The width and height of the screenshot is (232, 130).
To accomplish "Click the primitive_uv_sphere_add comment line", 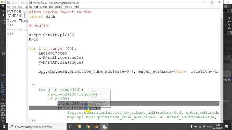I will click(x=143, y=113).
